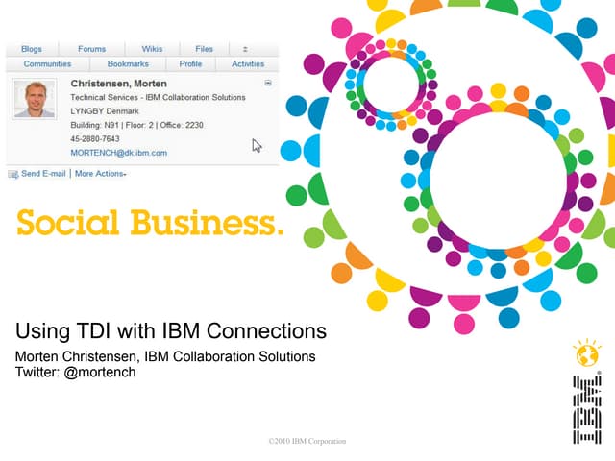Click the Send E-mail link

(43, 174)
